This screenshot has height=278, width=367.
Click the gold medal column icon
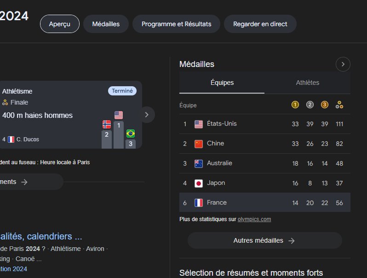[x=295, y=105]
